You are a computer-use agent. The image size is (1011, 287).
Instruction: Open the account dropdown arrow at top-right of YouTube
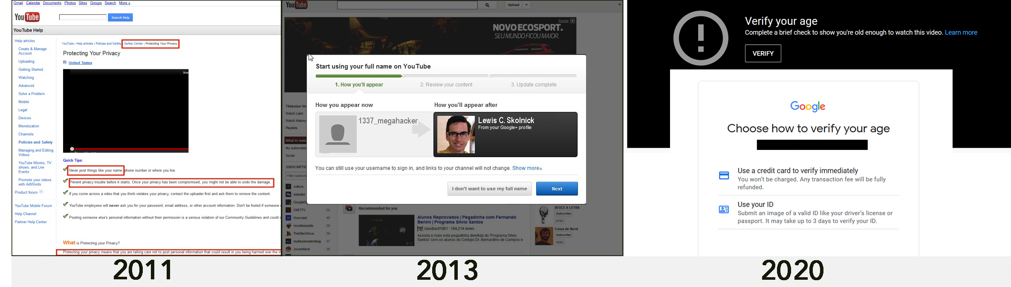click(619, 5)
